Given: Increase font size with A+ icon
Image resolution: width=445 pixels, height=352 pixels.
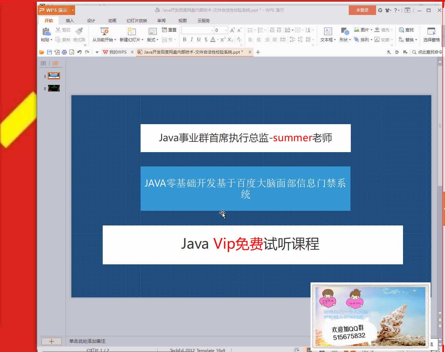Looking at the screenshot, I should (x=232, y=30).
